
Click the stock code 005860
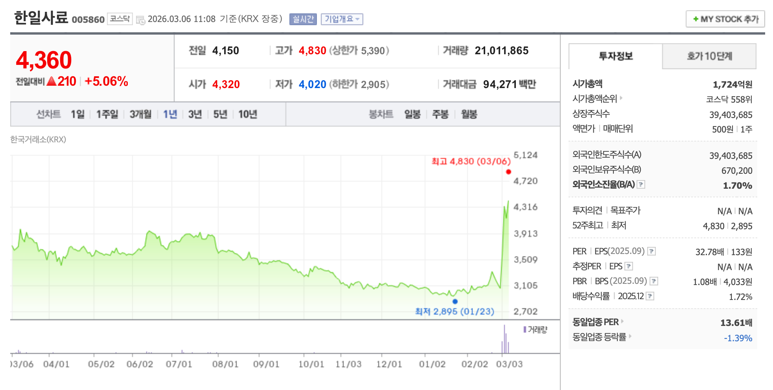coord(88,20)
